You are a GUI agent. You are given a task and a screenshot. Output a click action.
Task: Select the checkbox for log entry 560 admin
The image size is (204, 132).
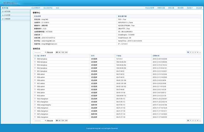click(35, 74)
